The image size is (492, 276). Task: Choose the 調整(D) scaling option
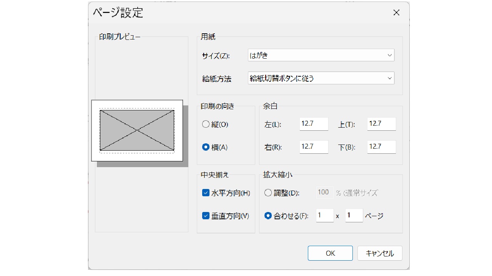tap(268, 193)
